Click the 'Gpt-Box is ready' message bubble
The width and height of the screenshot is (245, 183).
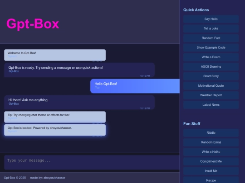pyautogui.click(x=79, y=70)
